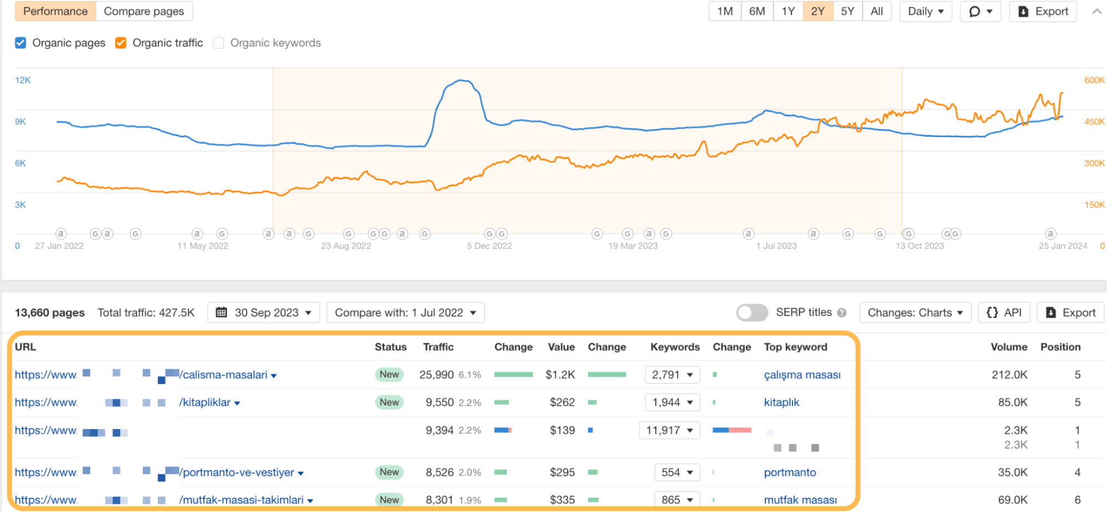Viewport: 1107px width, 512px height.
Task: Disable the Organic pages checkbox
Action: pyautogui.click(x=20, y=42)
